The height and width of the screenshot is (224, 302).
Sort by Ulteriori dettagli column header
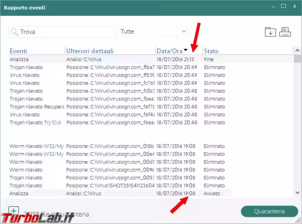(x=90, y=51)
